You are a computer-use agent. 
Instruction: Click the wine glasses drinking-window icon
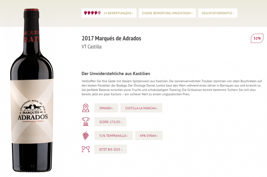coord(86,149)
